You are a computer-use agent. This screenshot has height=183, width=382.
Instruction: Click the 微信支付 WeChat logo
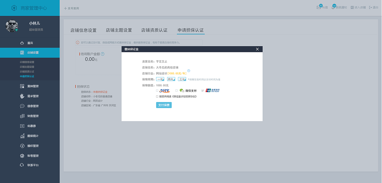[182, 90]
